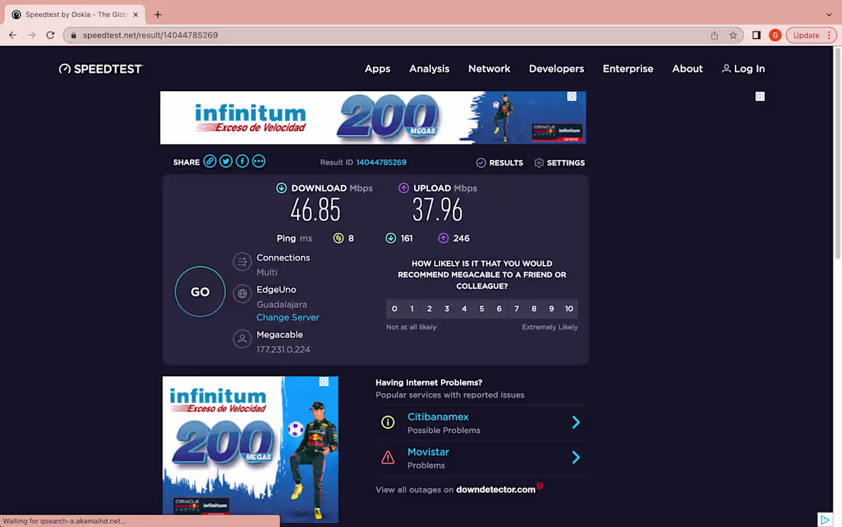Share result on Facebook icon
The height and width of the screenshot is (527, 842).
(x=242, y=161)
